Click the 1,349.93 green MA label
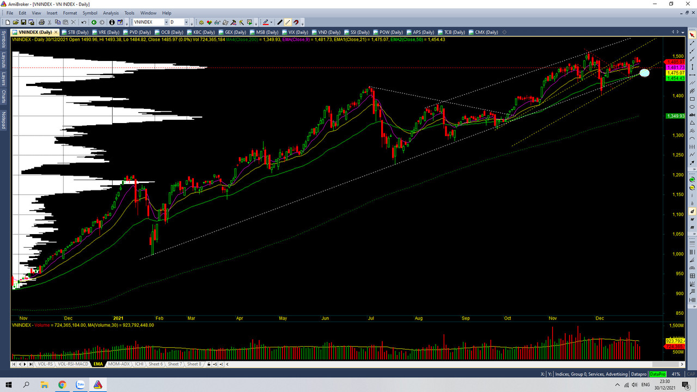 674,116
